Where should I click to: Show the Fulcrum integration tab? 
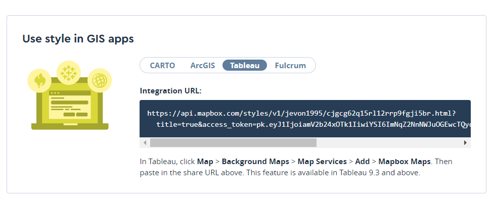[290, 65]
